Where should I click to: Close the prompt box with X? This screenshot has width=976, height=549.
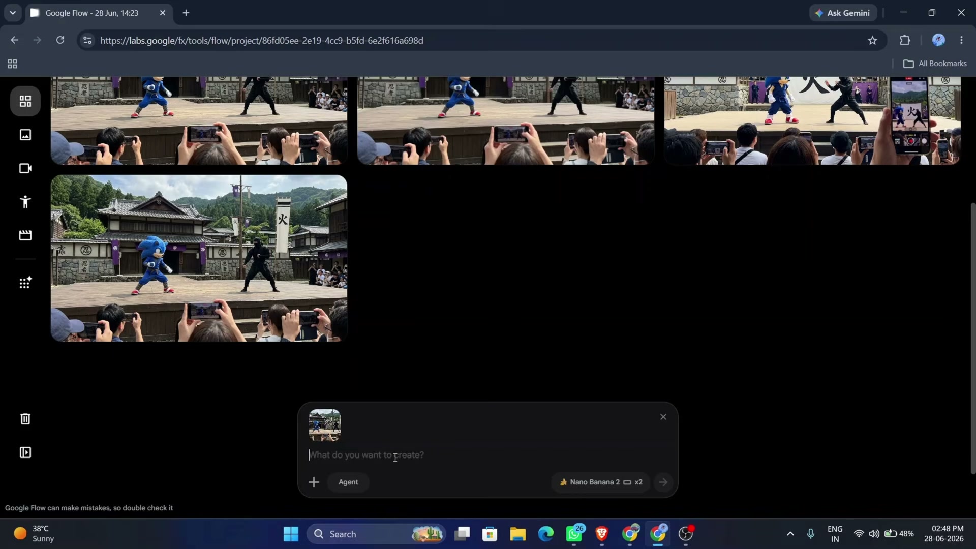(x=663, y=417)
